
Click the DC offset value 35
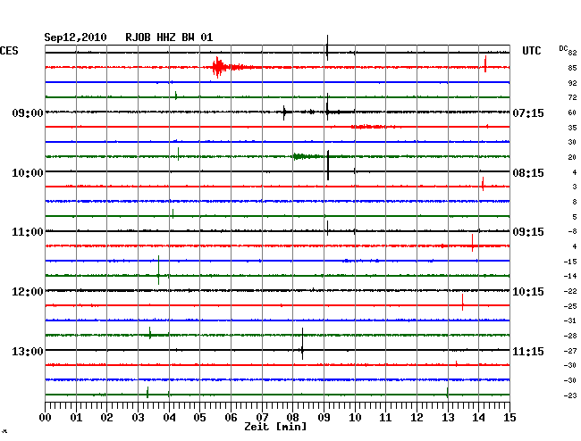pyautogui.click(x=572, y=128)
